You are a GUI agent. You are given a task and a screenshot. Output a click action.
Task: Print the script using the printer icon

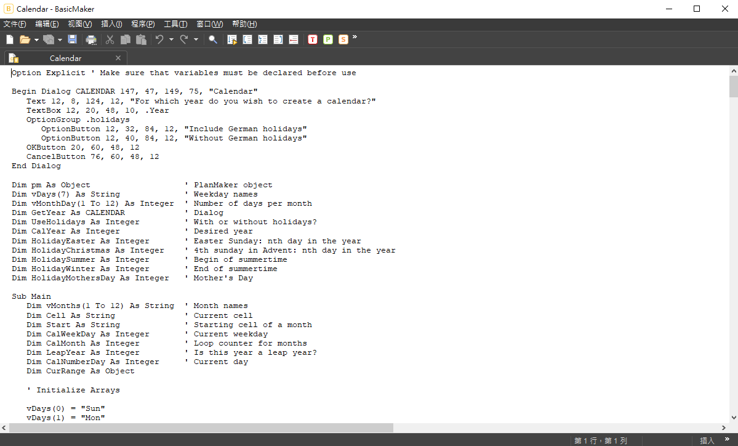pyautogui.click(x=91, y=39)
